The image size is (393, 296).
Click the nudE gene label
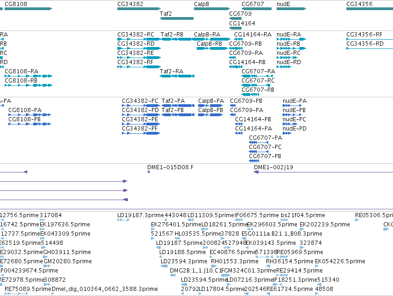(283, 4)
